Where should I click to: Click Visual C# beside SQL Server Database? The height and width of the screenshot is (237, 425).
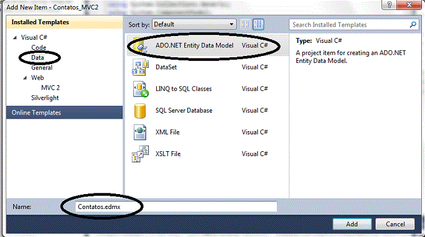tap(255, 111)
